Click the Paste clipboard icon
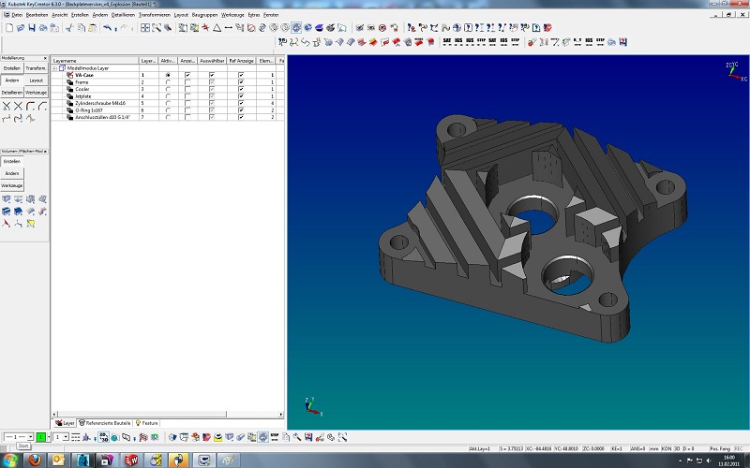750x468 pixels. 92,28
